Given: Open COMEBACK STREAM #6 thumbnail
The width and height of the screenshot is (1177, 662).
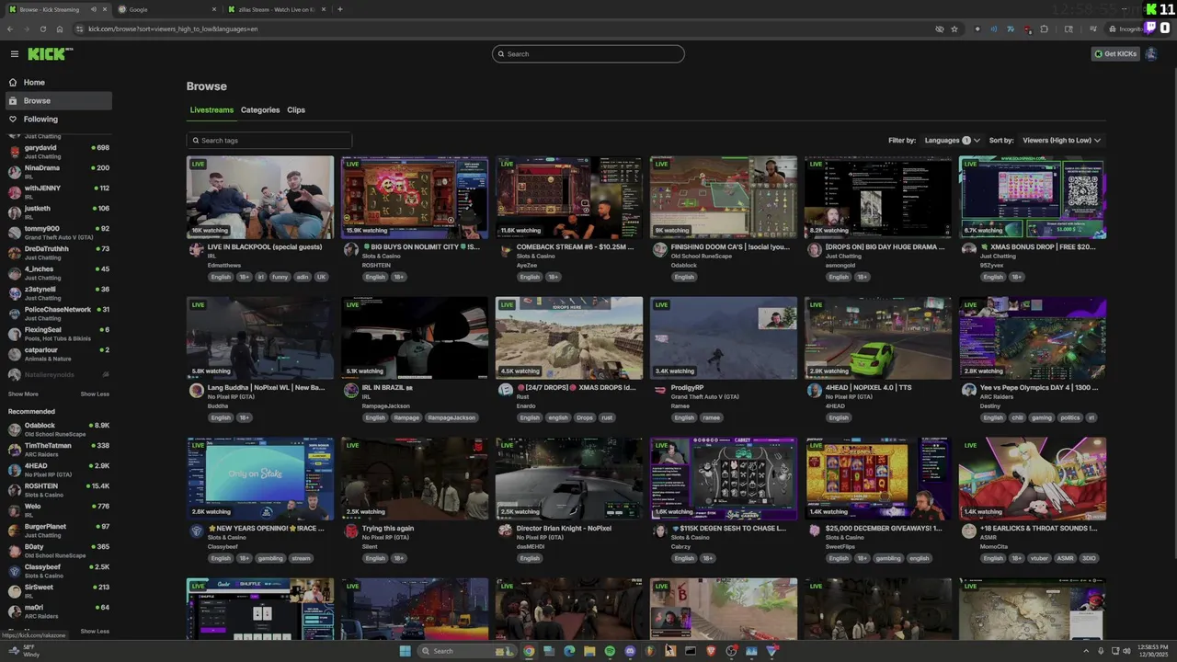Looking at the screenshot, I should (569, 198).
